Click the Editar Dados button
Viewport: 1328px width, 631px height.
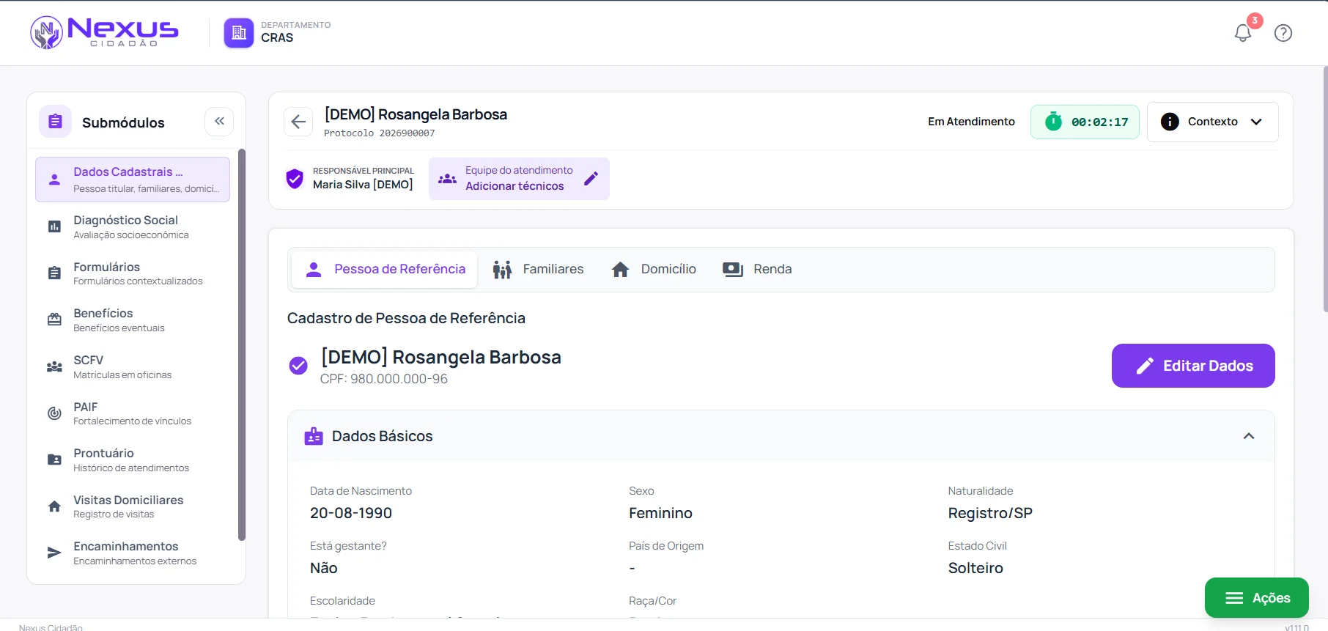click(x=1193, y=366)
